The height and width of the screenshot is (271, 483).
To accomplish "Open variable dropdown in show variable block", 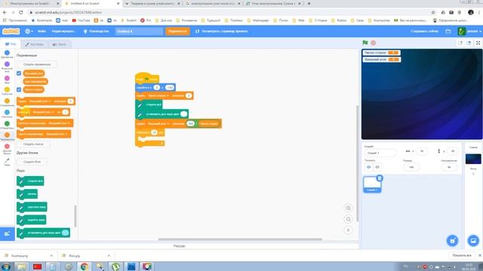I will click(x=59, y=123).
